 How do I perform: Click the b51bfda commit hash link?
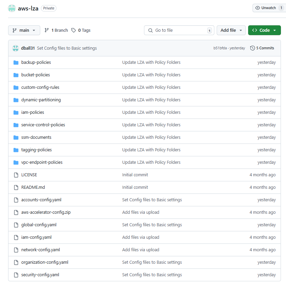220,48
